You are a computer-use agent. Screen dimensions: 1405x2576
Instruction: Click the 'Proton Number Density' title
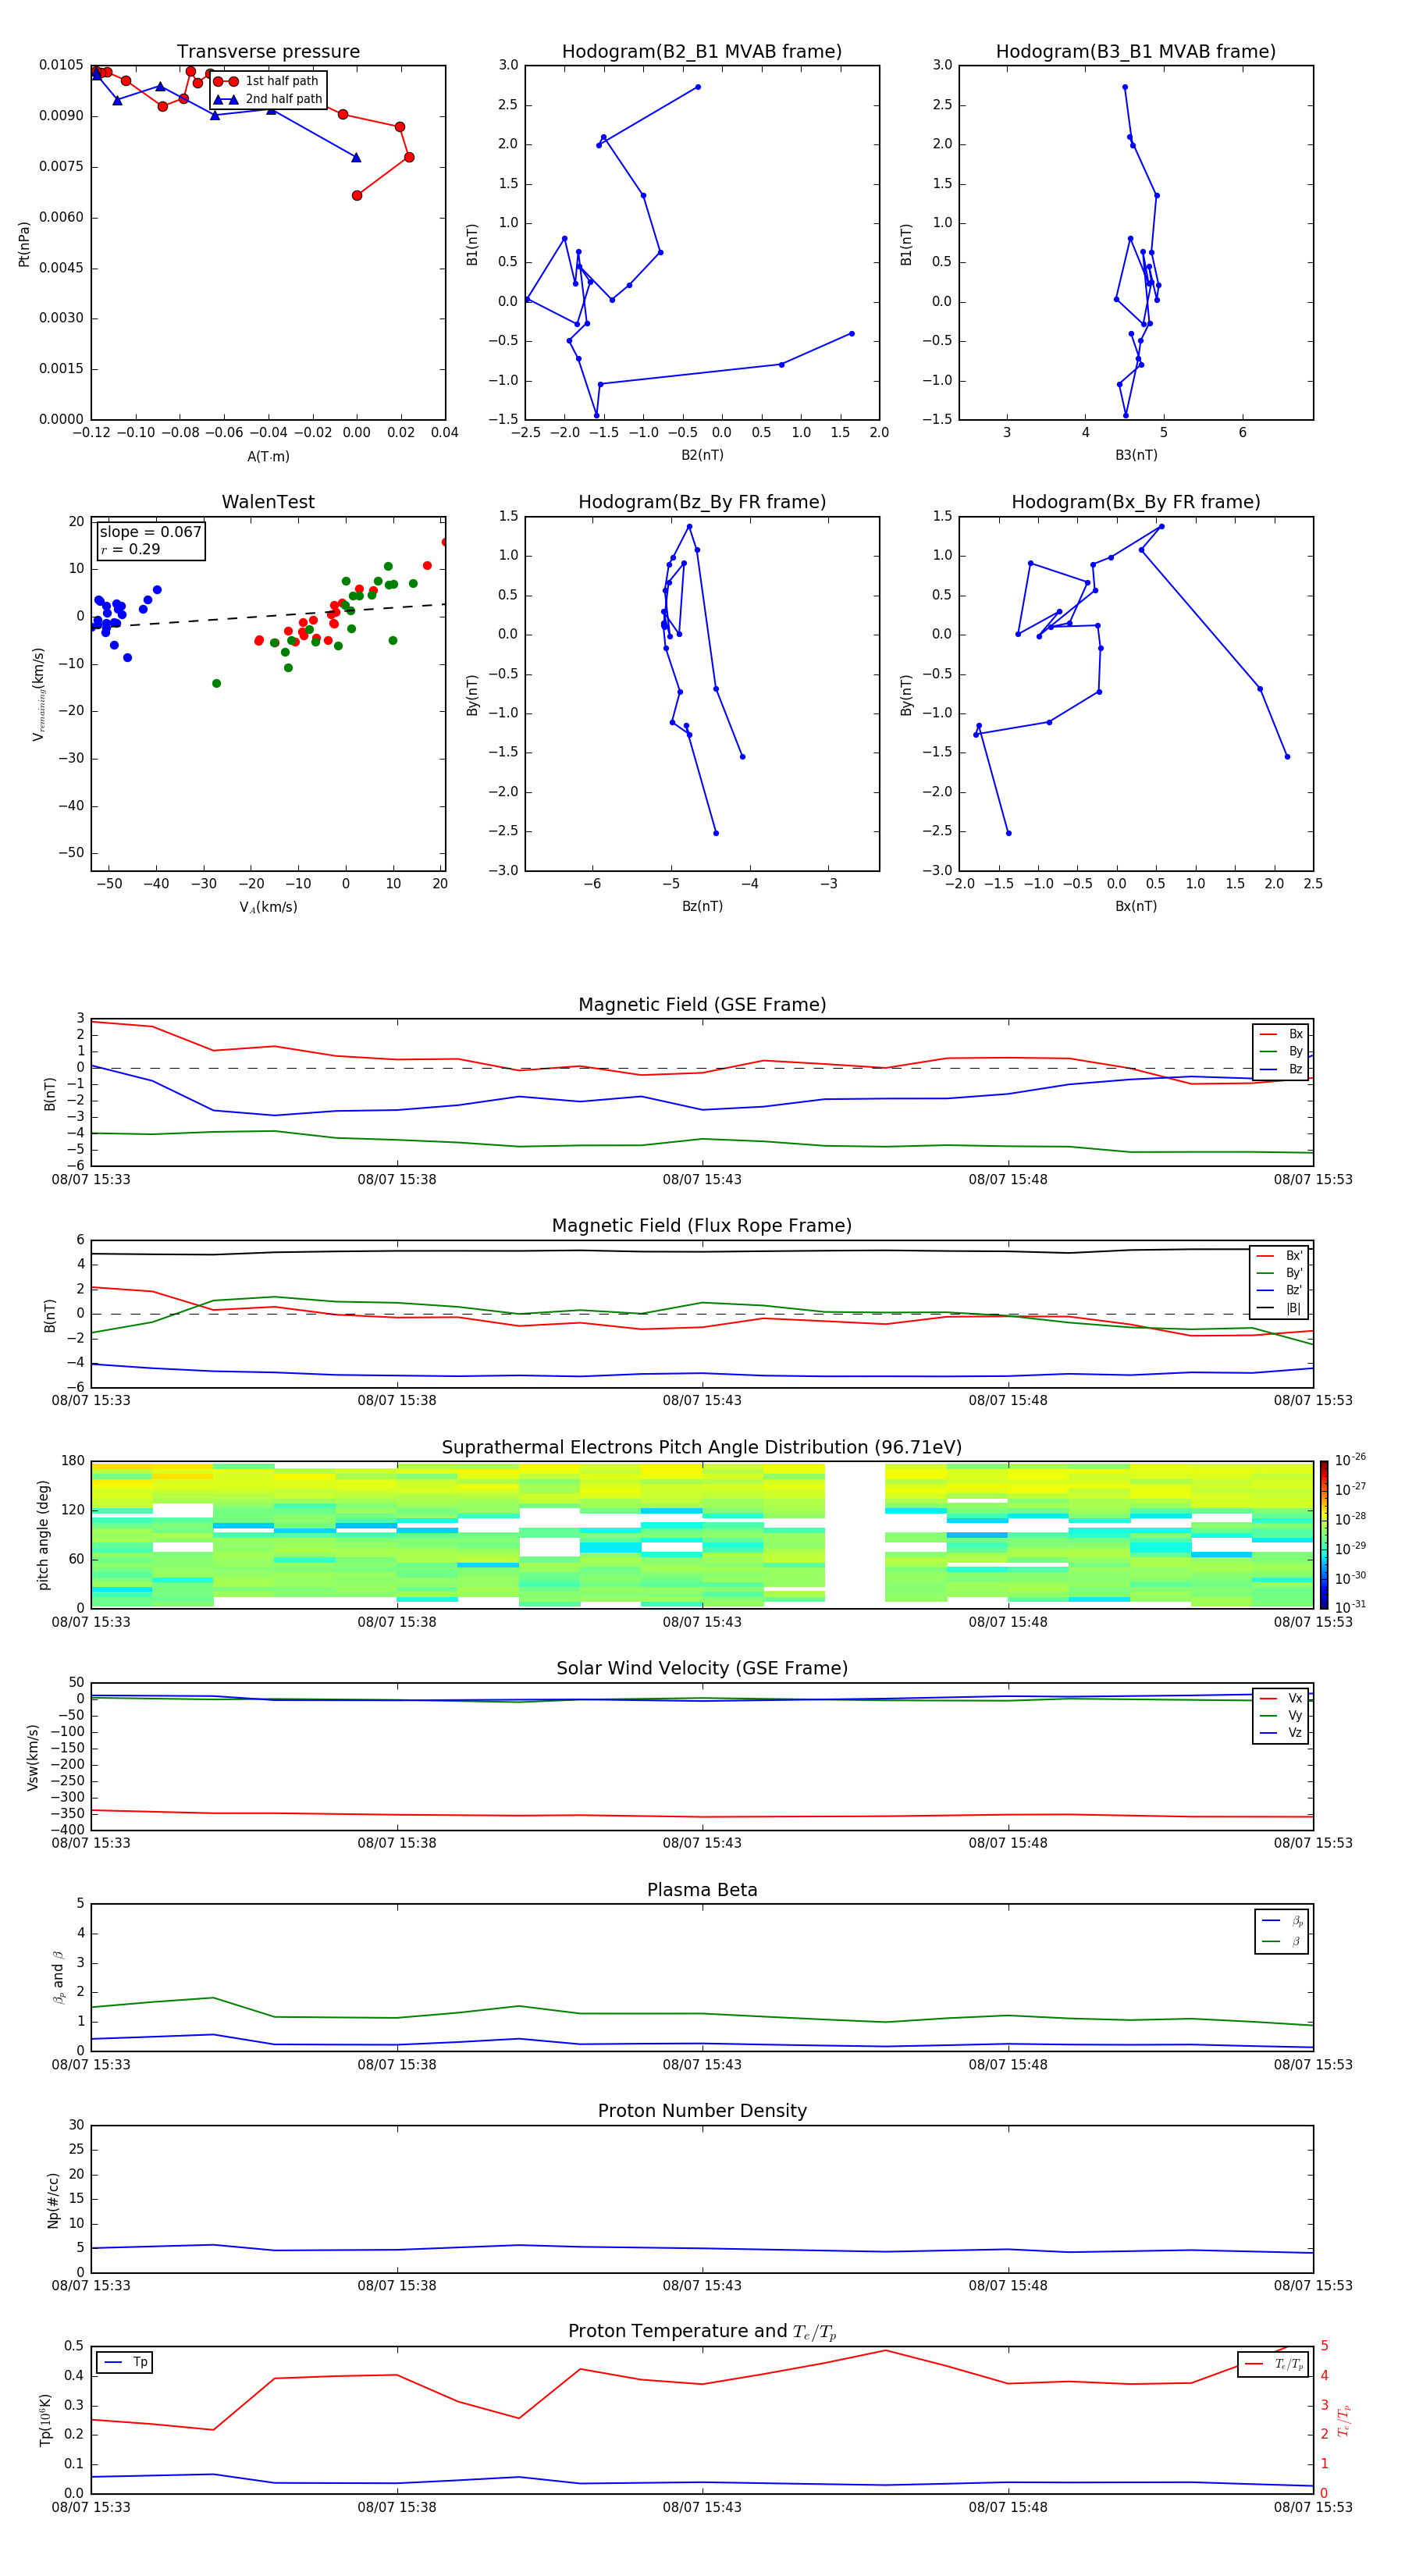tap(702, 2111)
